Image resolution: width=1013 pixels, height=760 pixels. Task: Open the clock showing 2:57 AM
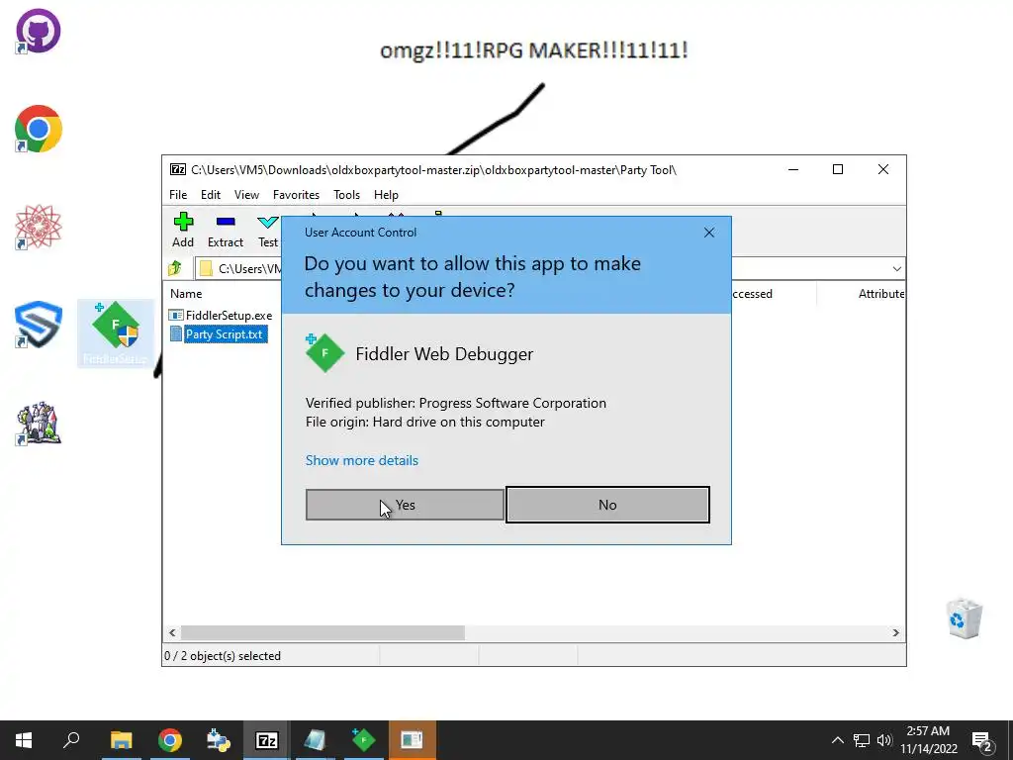[928, 740]
